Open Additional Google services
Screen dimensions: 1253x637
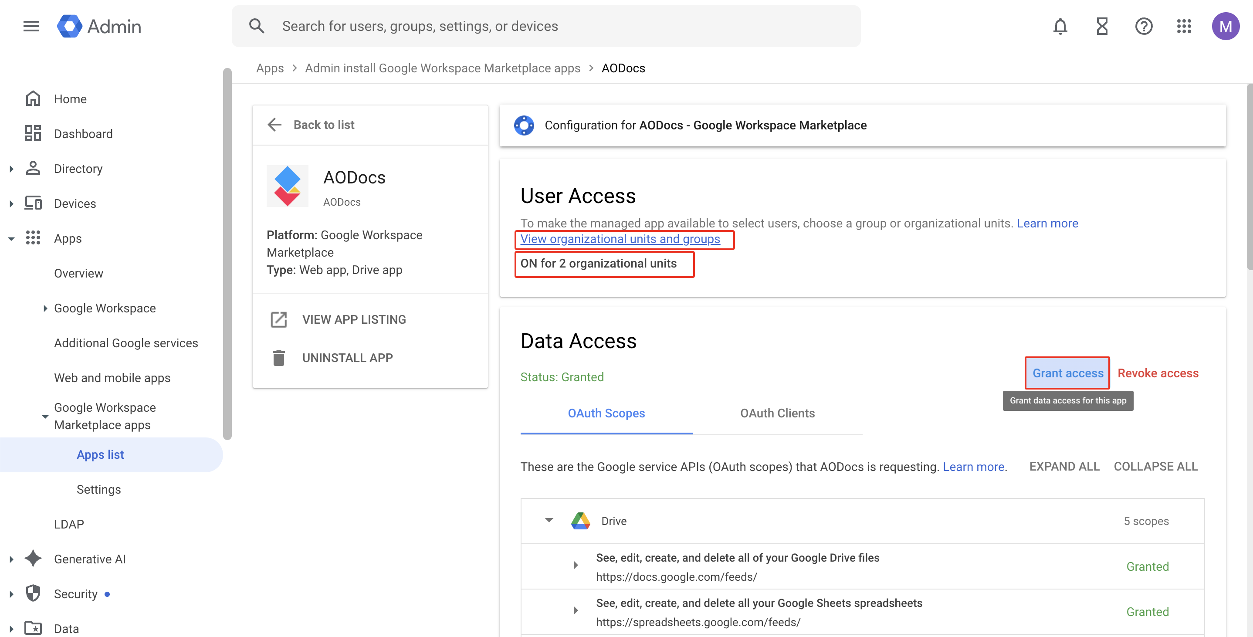(x=126, y=343)
